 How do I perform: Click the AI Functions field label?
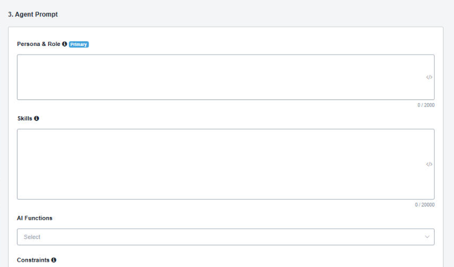click(34, 218)
